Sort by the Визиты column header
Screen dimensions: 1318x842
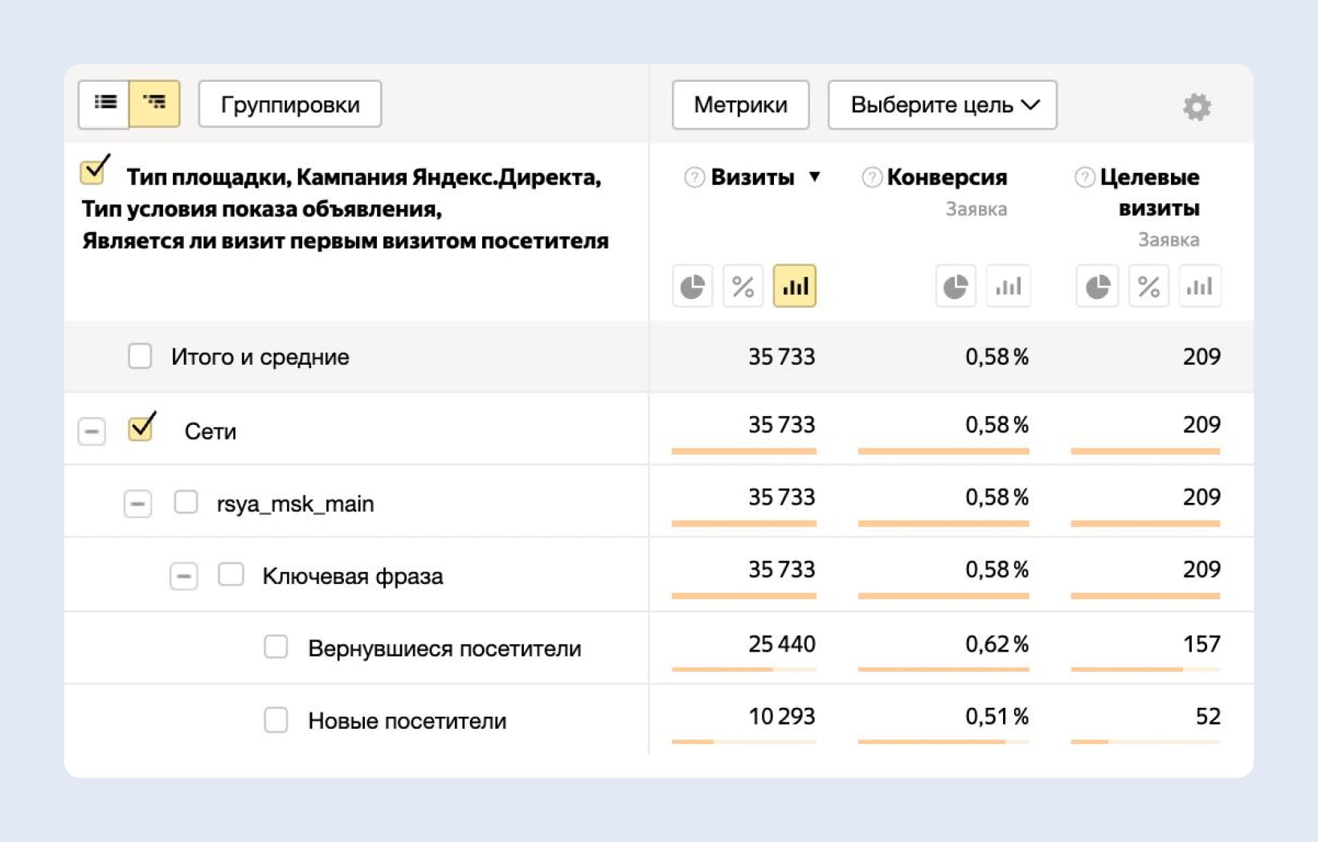coord(752,177)
